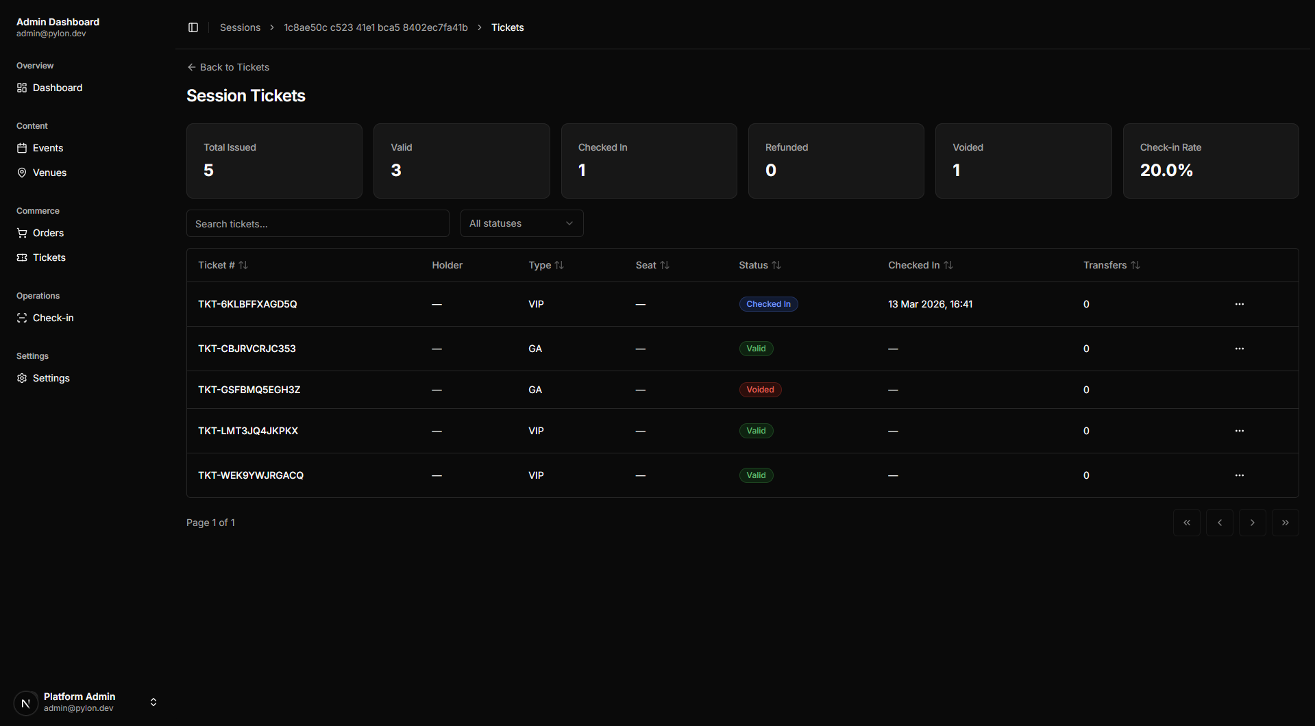Click the session ID breadcrumb
Viewport: 1315px width, 726px height.
click(x=376, y=27)
